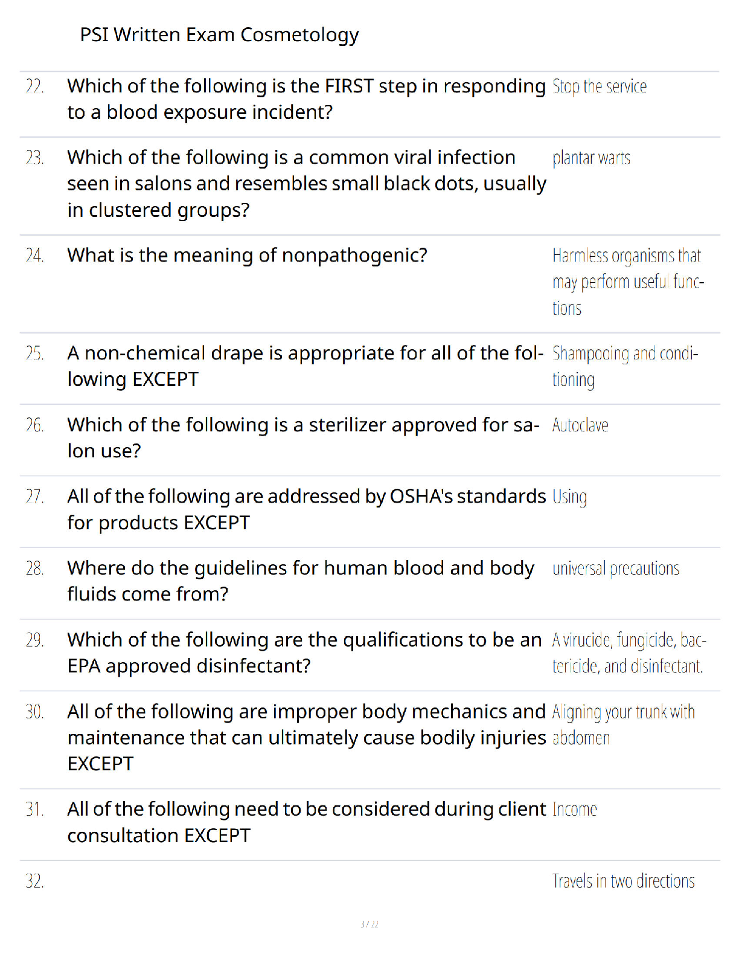The height and width of the screenshot is (957, 739).
Task: Click the answer Using
Action: point(569,498)
